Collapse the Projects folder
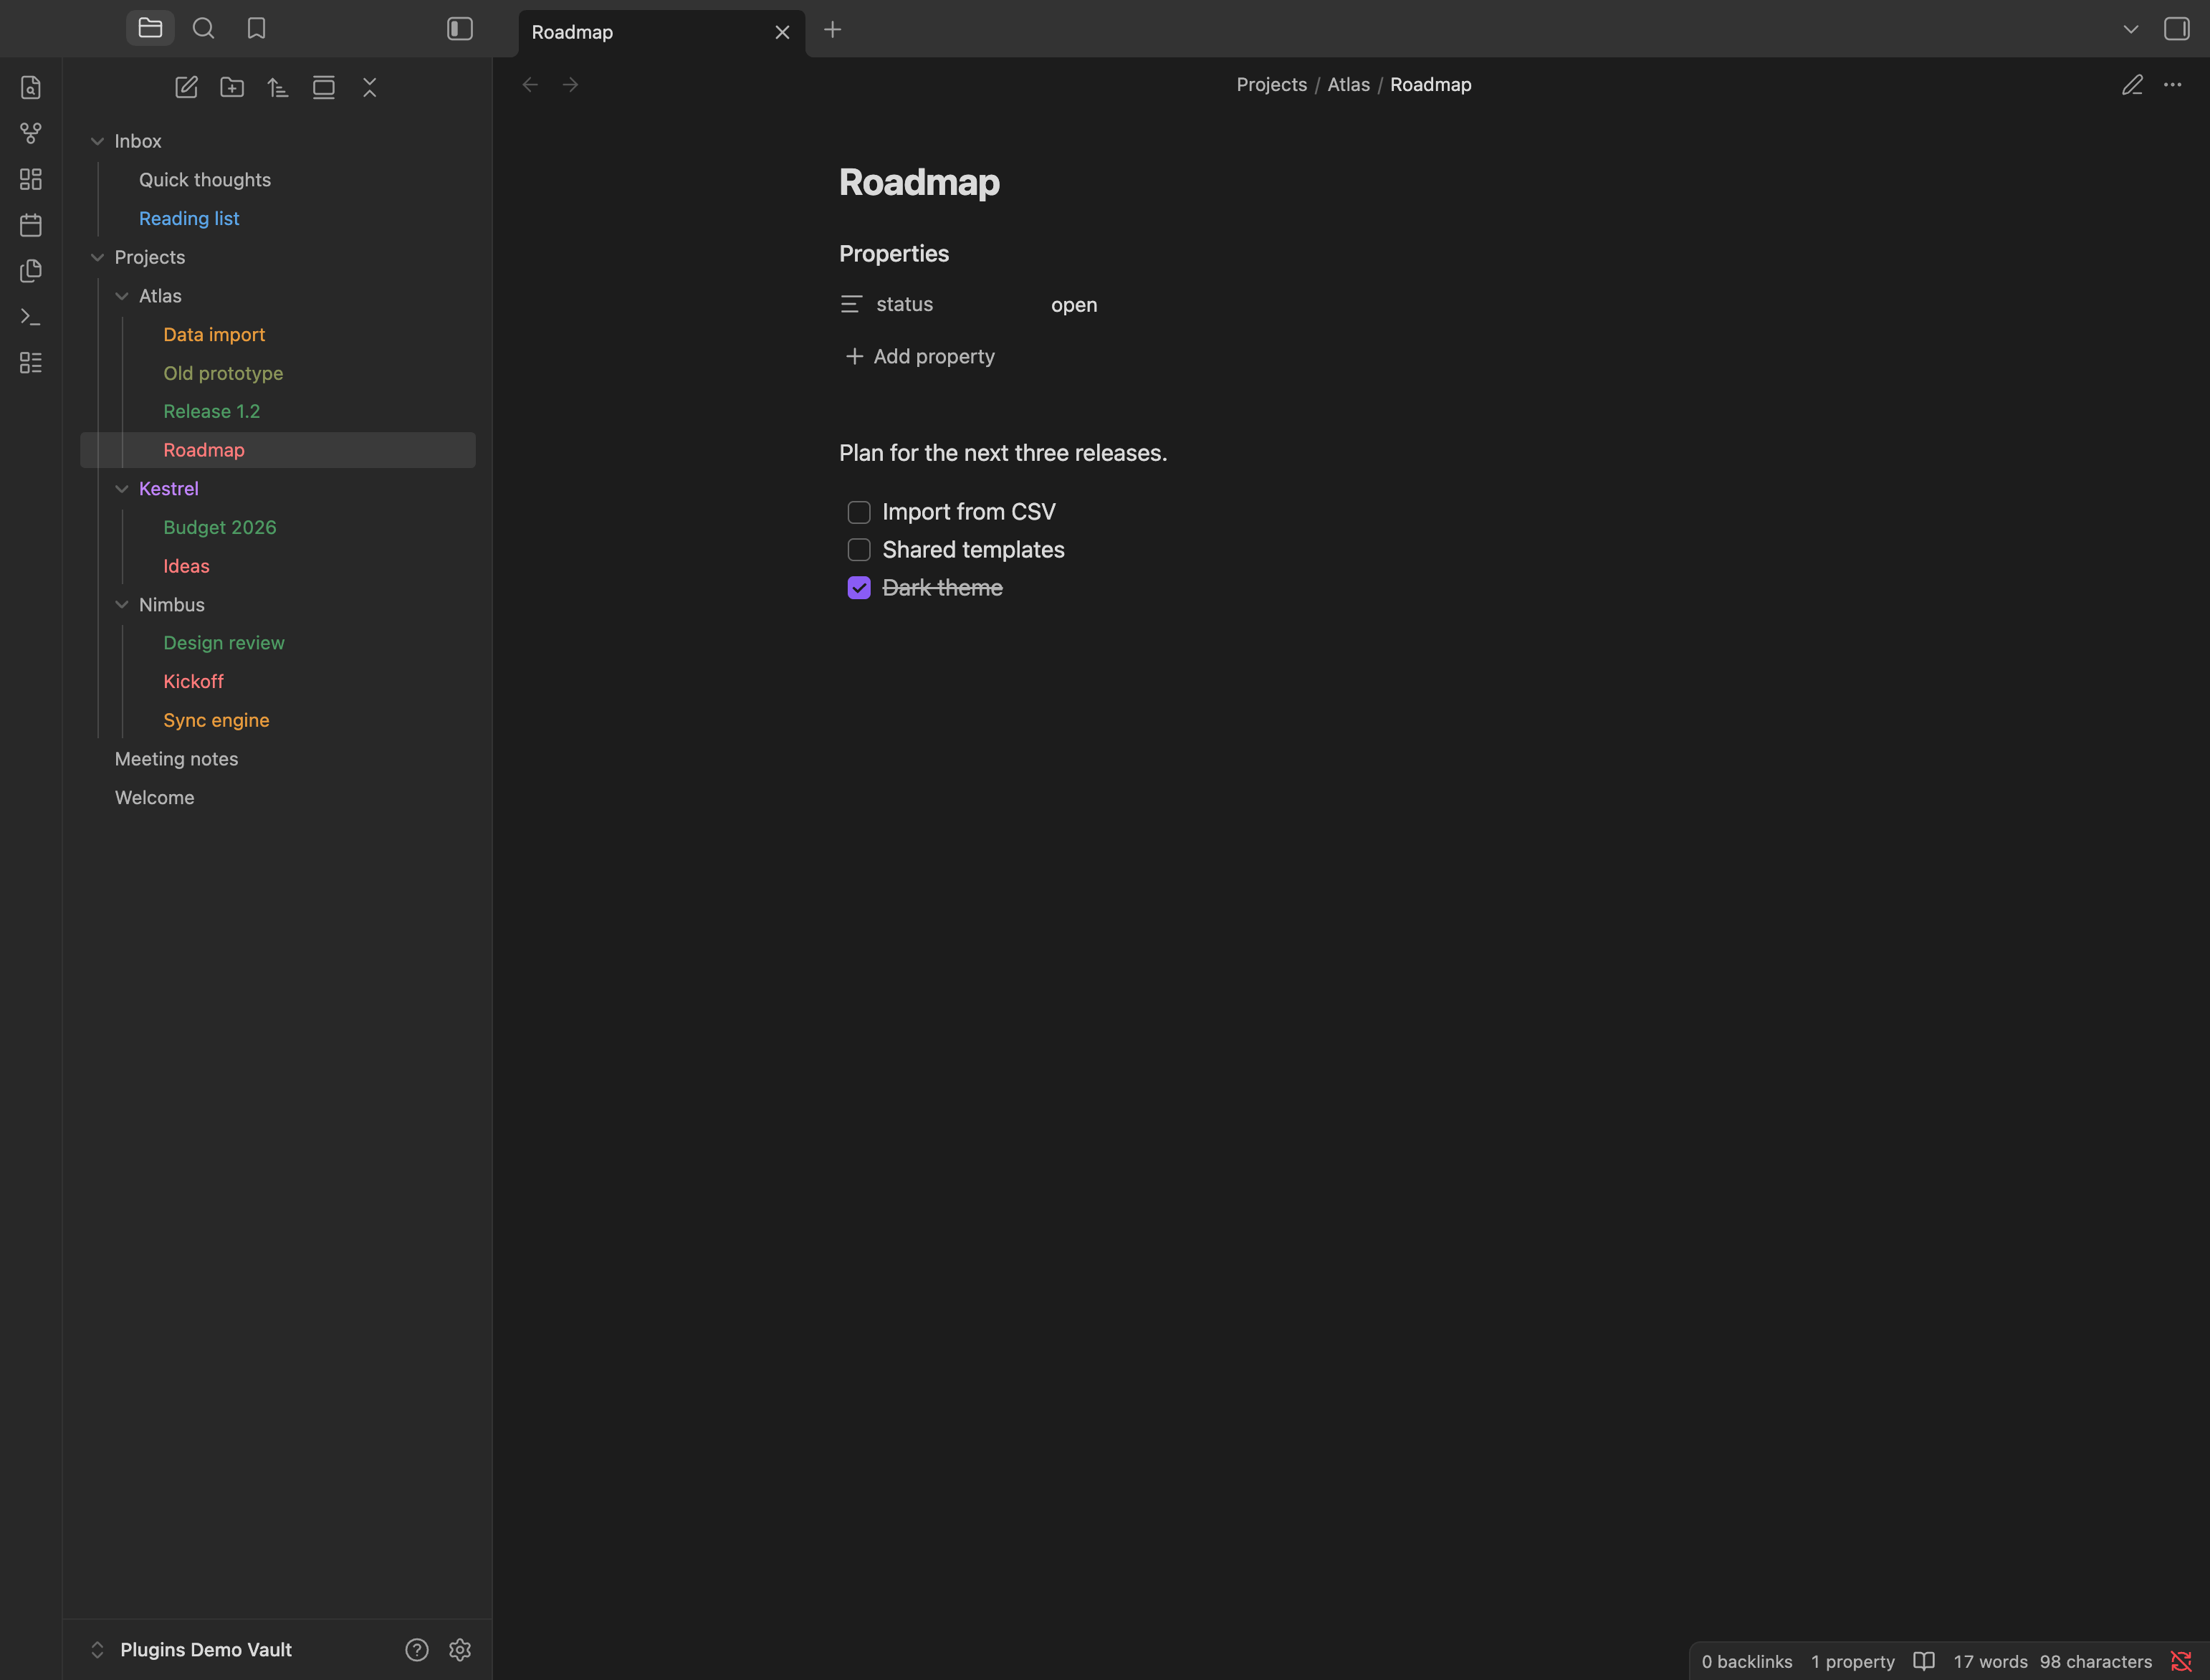 point(97,257)
